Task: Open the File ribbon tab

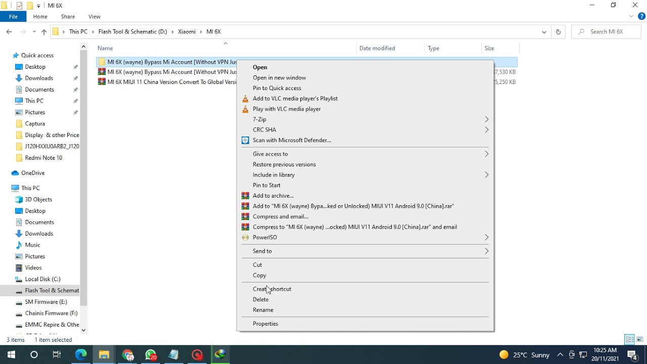Action: [13, 17]
